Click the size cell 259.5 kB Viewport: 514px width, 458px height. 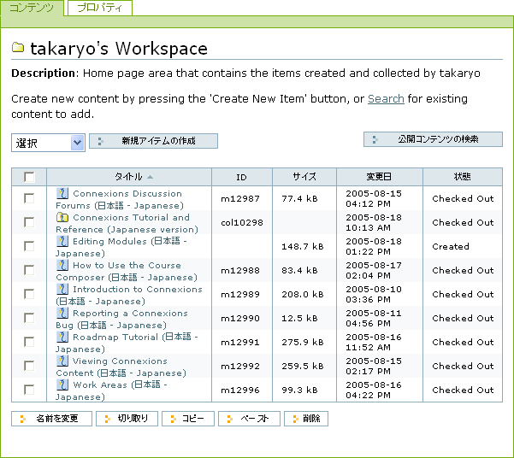[303, 366]
